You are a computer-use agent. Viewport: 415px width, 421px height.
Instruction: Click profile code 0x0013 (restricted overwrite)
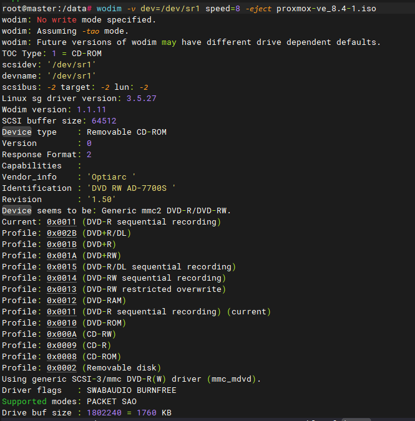tap(62, 289)
